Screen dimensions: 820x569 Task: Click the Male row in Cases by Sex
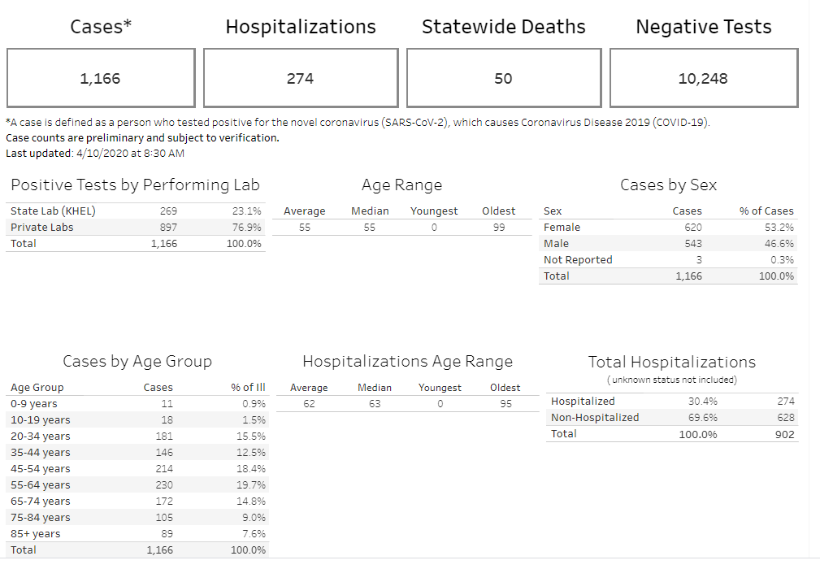click(556, 243)
